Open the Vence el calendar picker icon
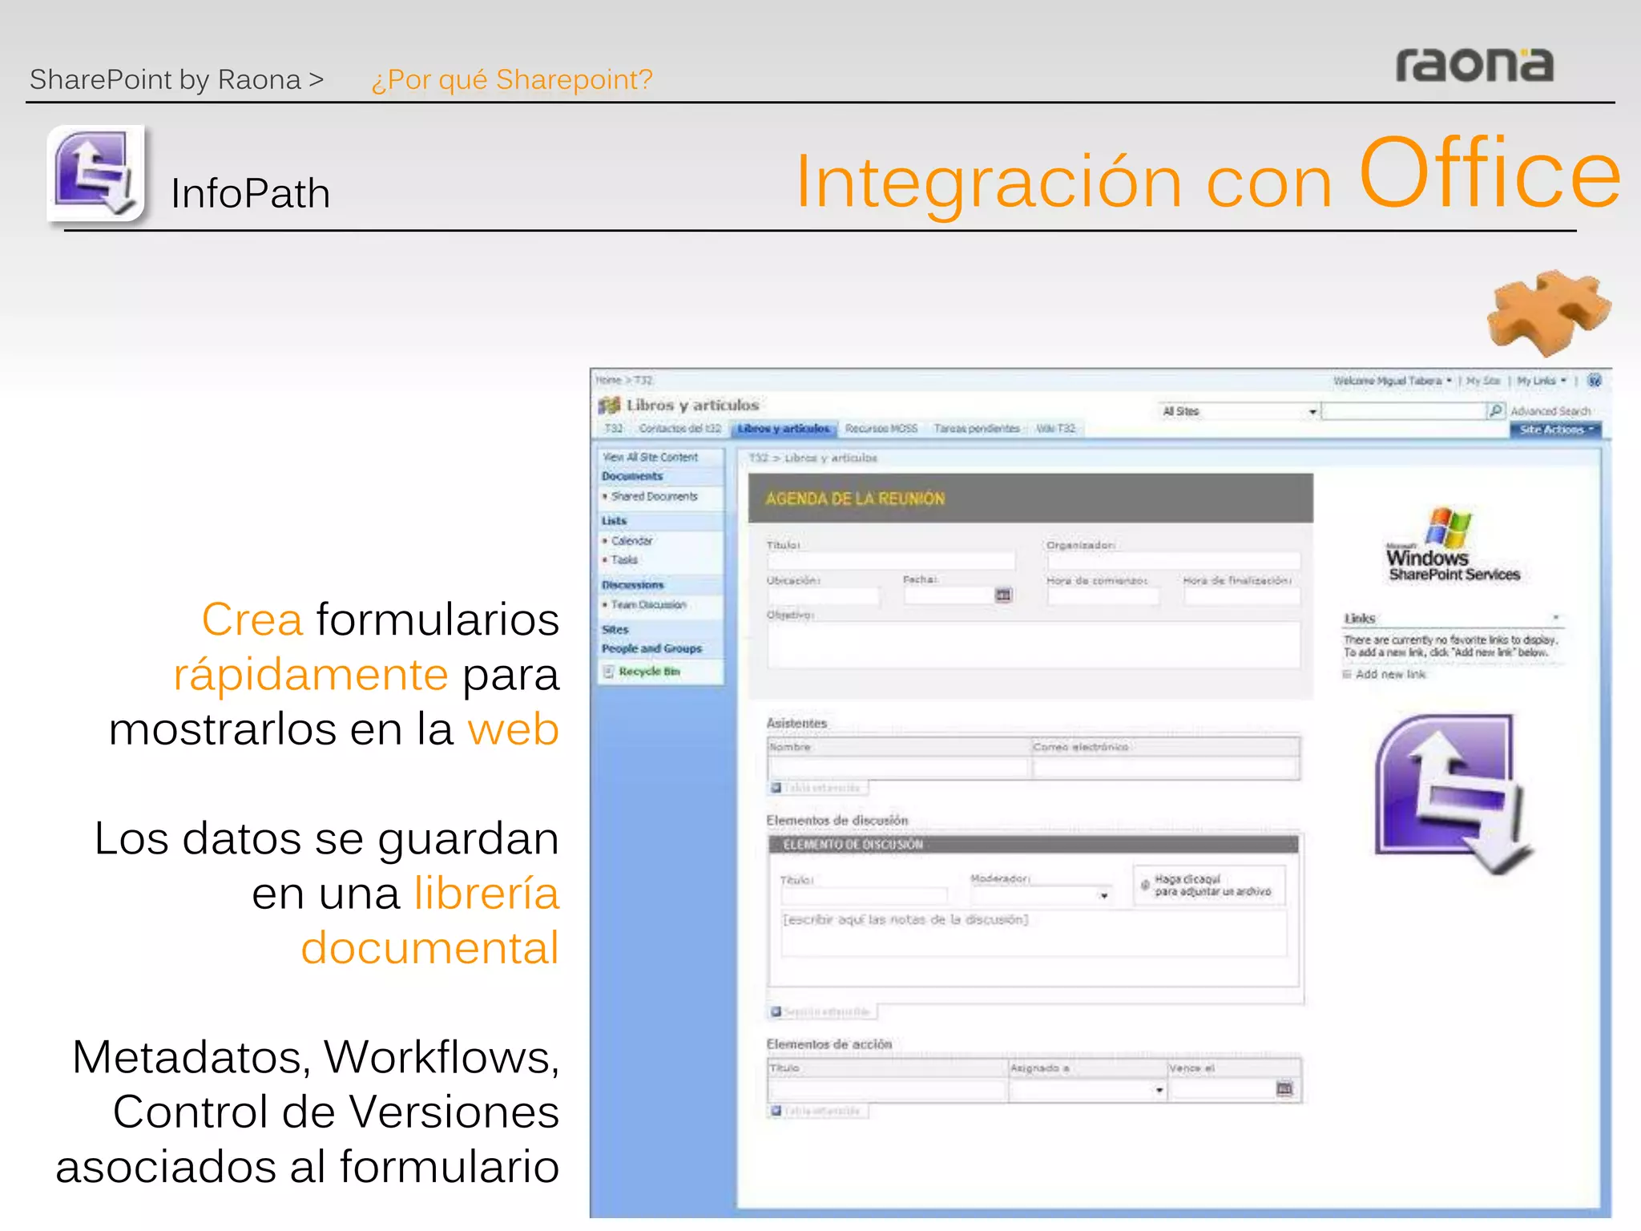Viewport: 1641px width, 1231px height. pyautogui.click(x=1284, y=1088)
